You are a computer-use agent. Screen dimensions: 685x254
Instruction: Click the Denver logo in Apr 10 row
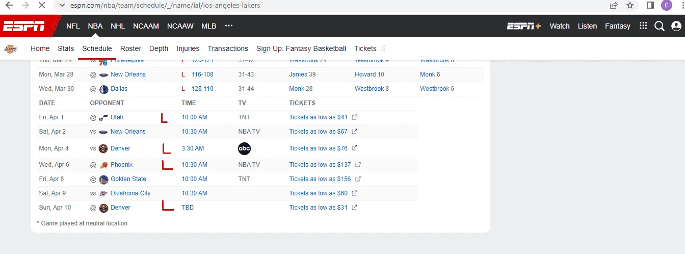[103, 208]
